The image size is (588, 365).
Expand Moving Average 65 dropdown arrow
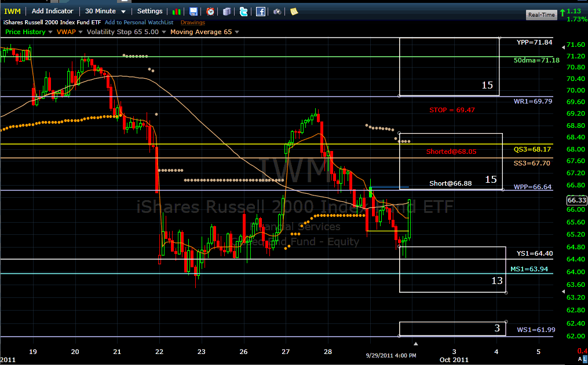(236, 32)
